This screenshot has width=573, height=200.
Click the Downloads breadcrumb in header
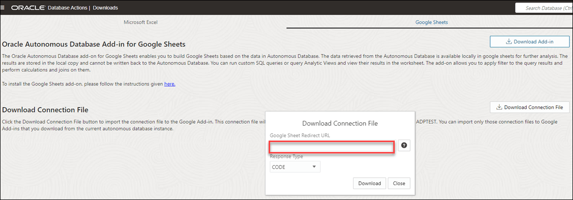click(x=105, y=8)
